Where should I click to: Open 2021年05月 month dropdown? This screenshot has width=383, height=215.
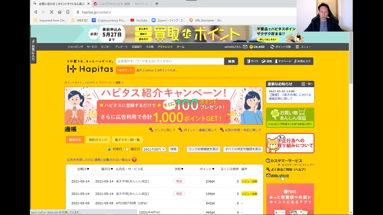pyautogui.click(x=154, y=149)
